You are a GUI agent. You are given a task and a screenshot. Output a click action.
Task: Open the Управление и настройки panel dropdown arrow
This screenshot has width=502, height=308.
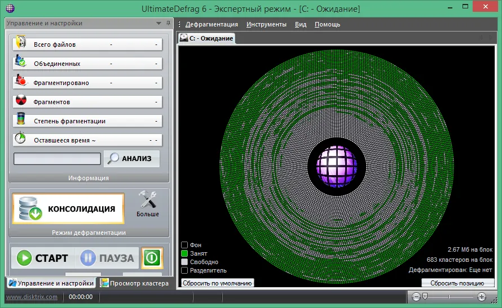pyautogui.click(x=158, y=23)
